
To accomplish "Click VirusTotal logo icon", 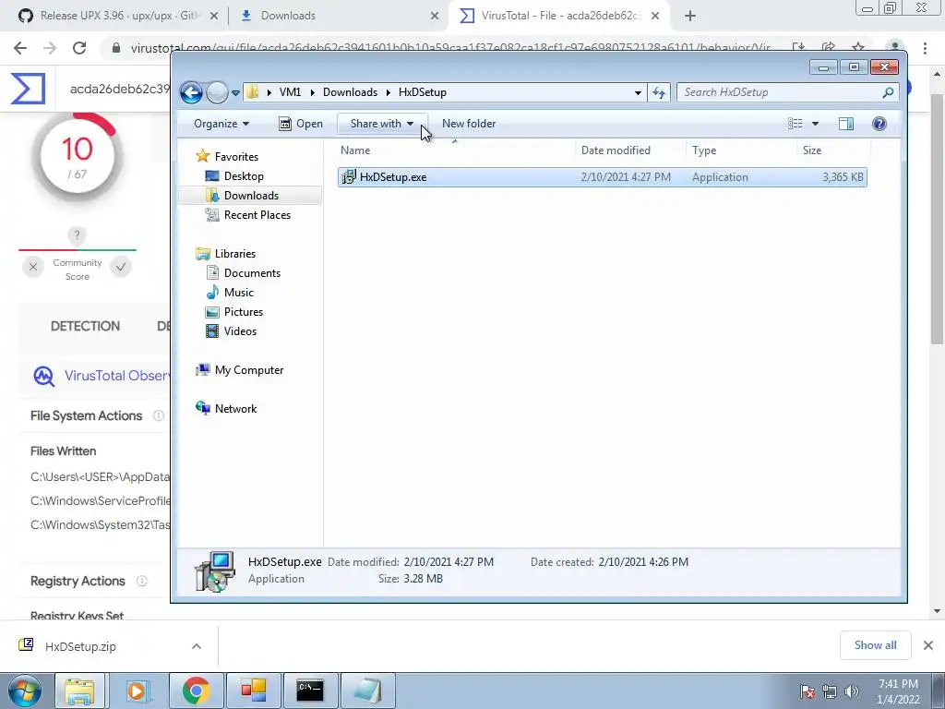I will (x=28, y=89).
